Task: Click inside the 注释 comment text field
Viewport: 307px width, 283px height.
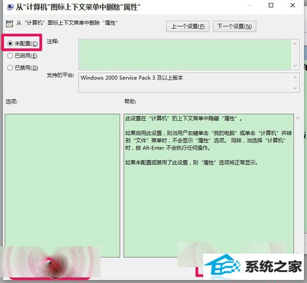Action: coord(185,55)
